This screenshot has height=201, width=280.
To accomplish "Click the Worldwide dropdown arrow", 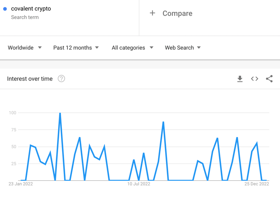I will [x=40, y=47].
